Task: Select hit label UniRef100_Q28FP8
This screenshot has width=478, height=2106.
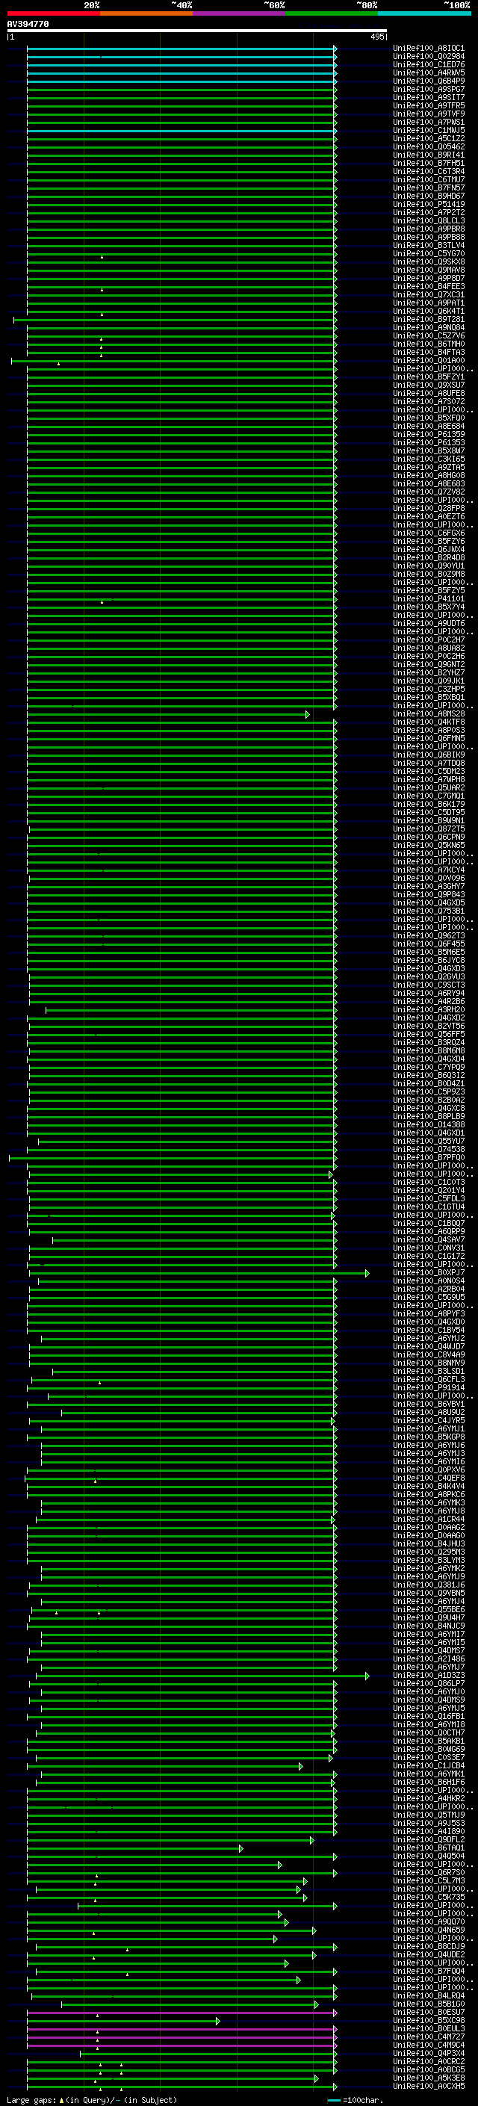Action: click(x=429, y=509)
